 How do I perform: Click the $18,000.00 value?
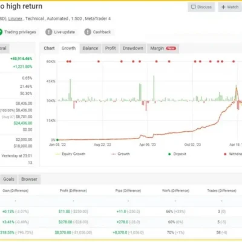click(x=23, y=146)
